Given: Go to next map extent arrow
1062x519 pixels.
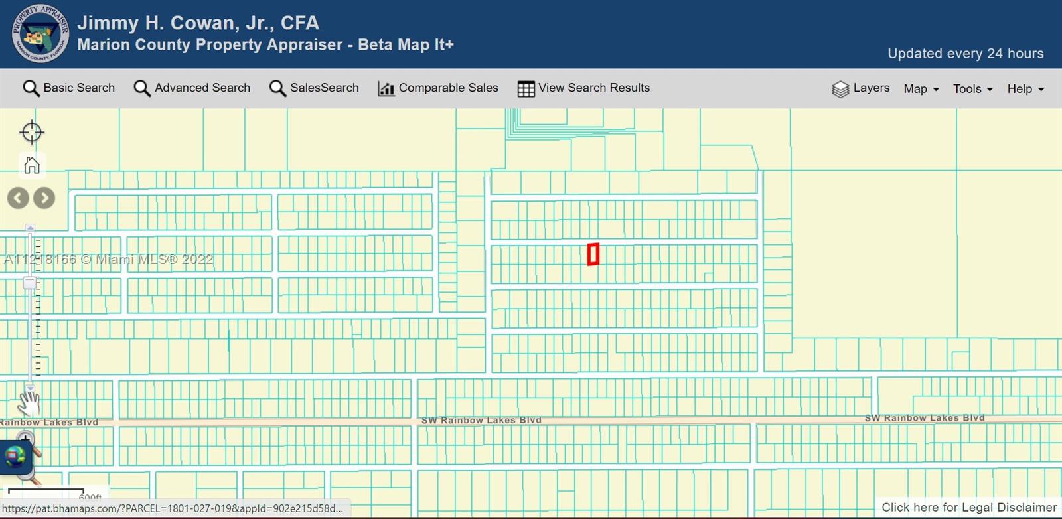Looking at the screenshot, I should 44,198.
